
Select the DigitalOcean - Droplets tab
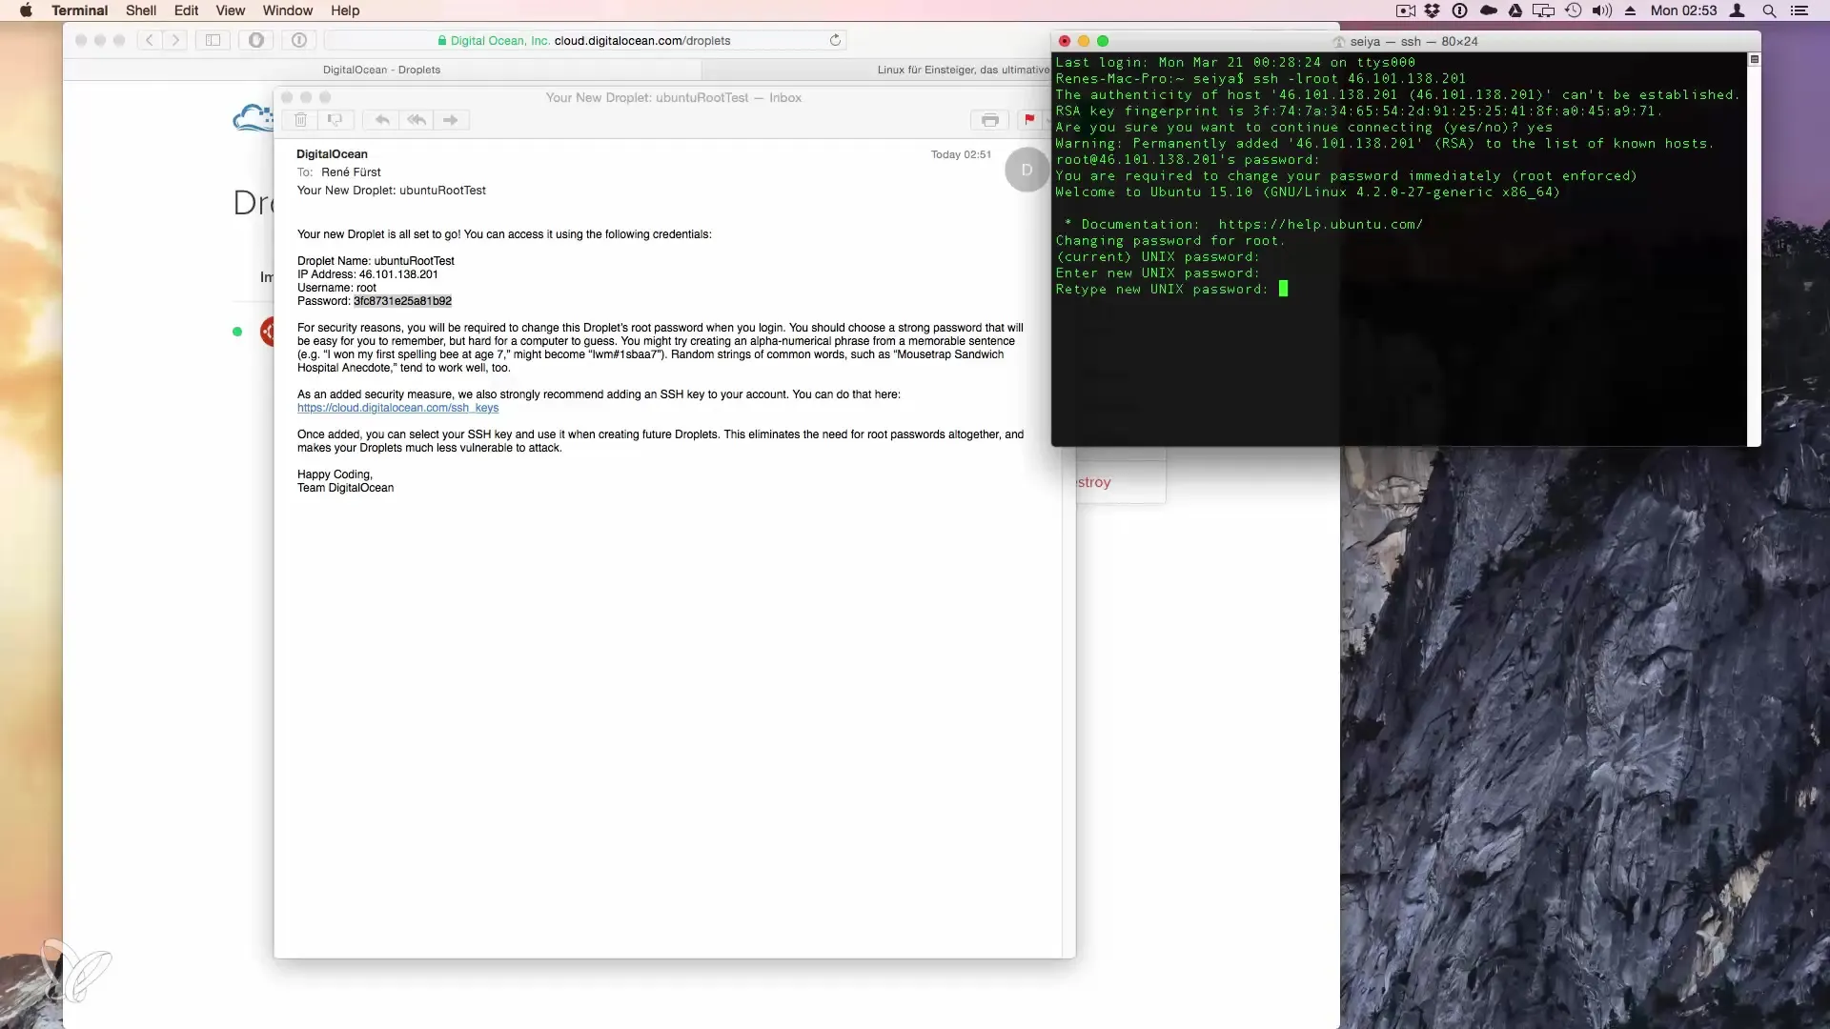coord(381,70)
